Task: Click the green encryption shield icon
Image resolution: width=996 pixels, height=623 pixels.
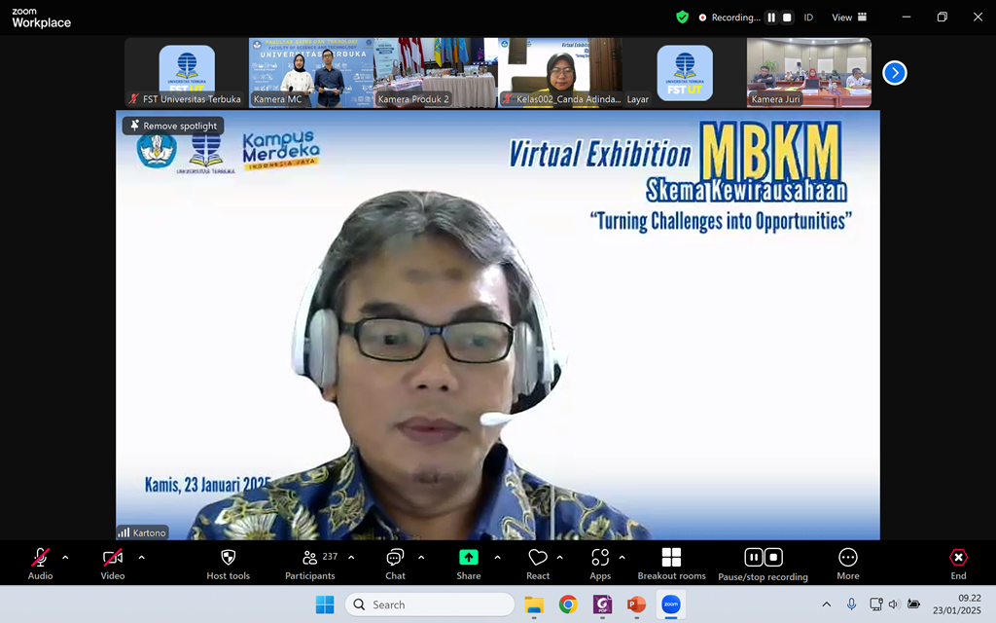Action: (x=683, y=17)
